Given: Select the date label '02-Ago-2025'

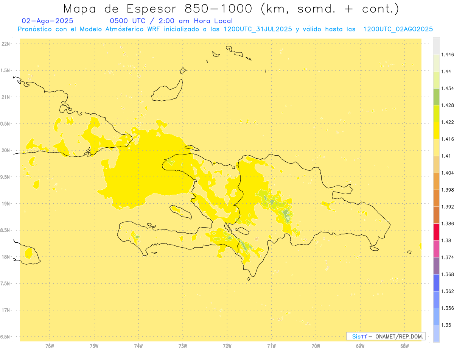Looking at the screenshot, I should click(x=48, y=21).
